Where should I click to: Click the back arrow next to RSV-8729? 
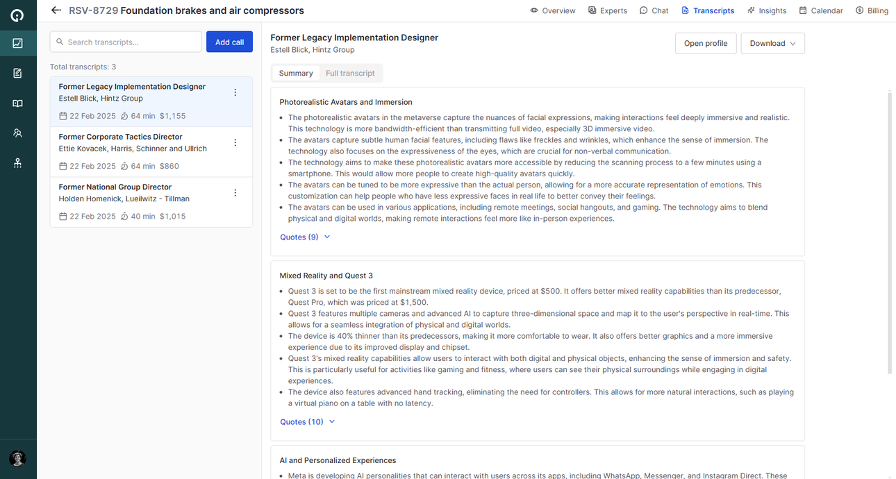point(56,10)
